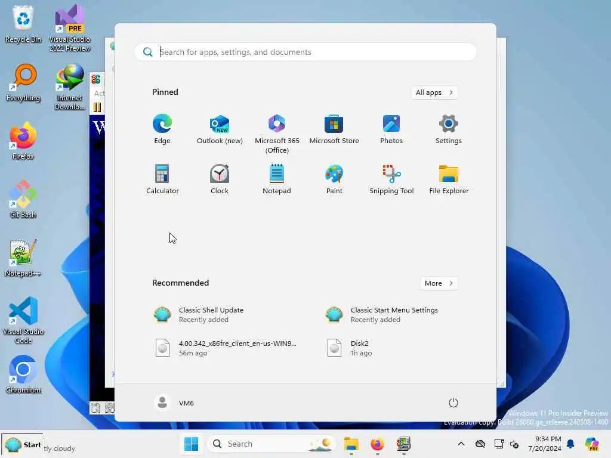Viewport: 611px width, 458px height.
Task: Select Visual Studio Code desktop shortcut
Action: (x=23, y=320)
